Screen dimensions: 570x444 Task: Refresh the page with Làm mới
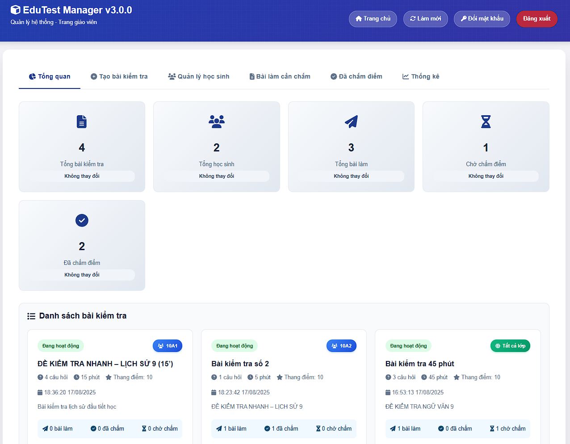pos(426,19)
